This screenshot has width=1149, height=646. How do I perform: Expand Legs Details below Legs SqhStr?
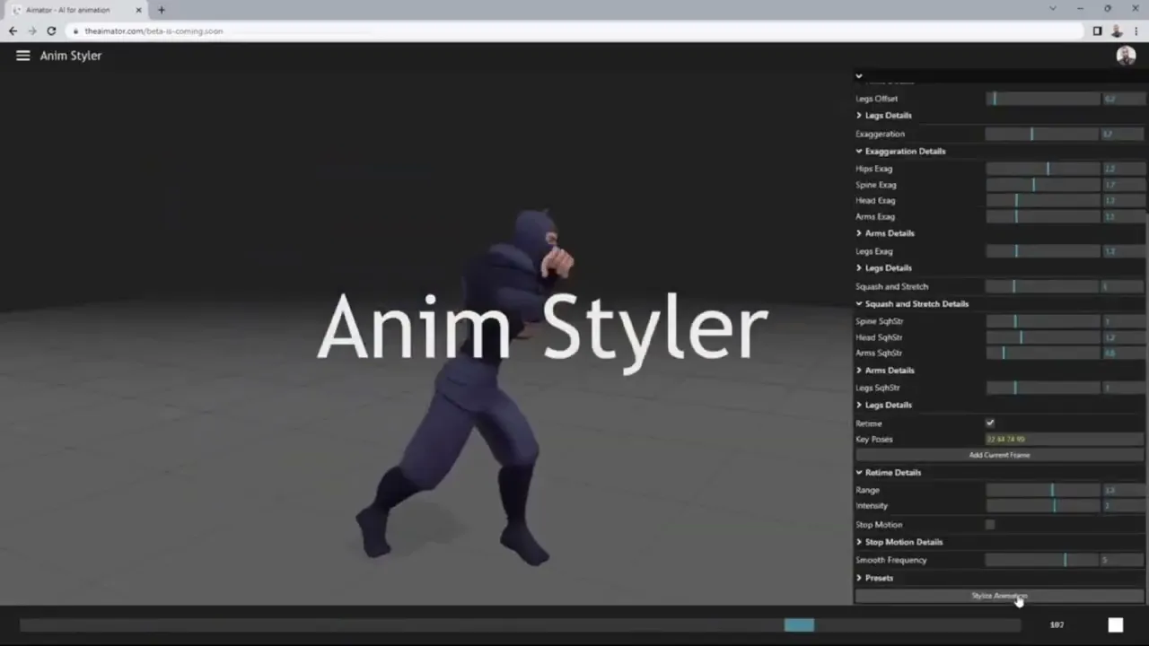pos(884,406)
